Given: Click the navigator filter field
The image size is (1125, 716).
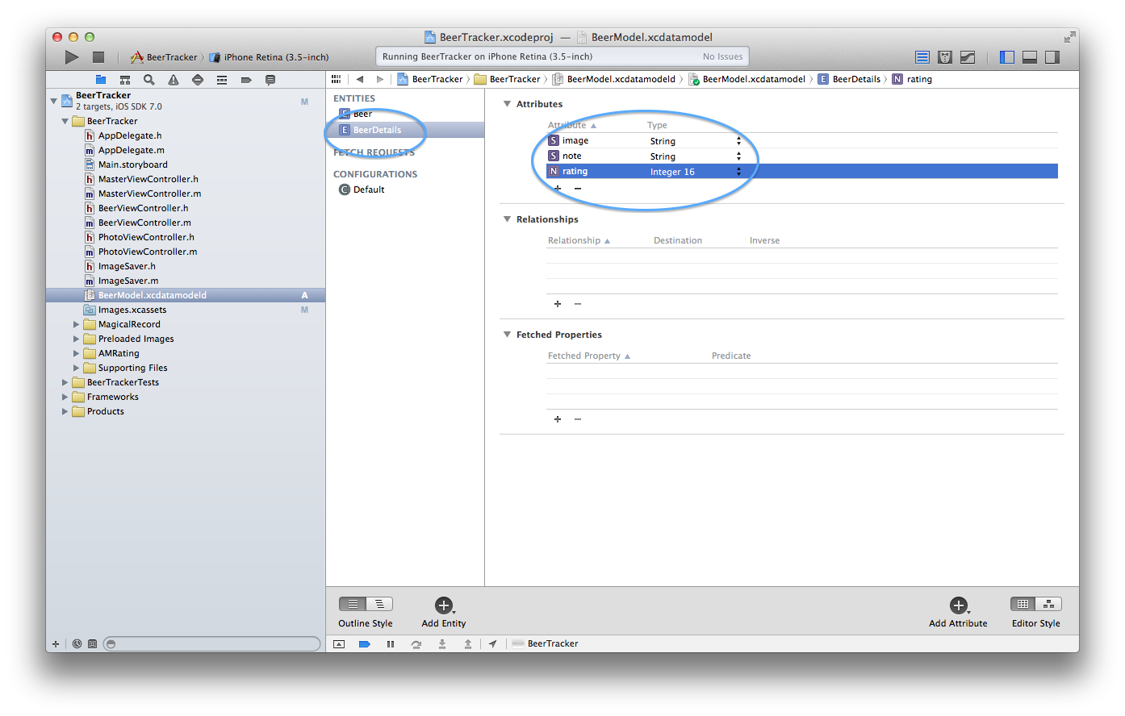Looking at the screenshot, I should click(212, 644).
